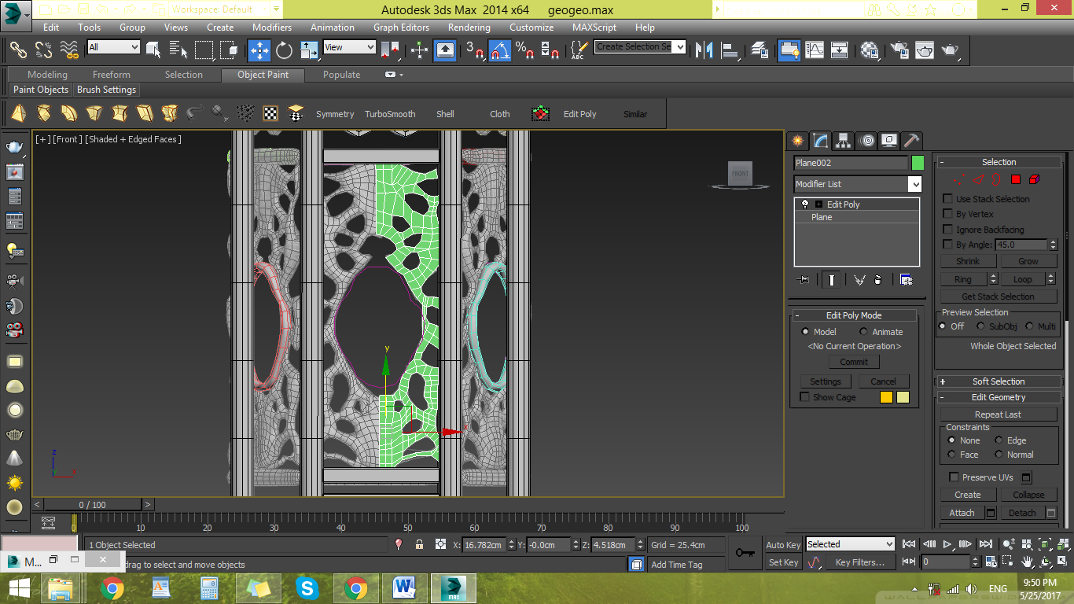Enable the Show Cage checkbox
1074x604 pixels.
click(x=804, y=397)
